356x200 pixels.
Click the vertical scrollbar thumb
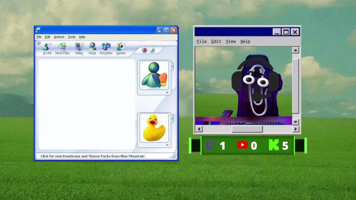[295, 86]
